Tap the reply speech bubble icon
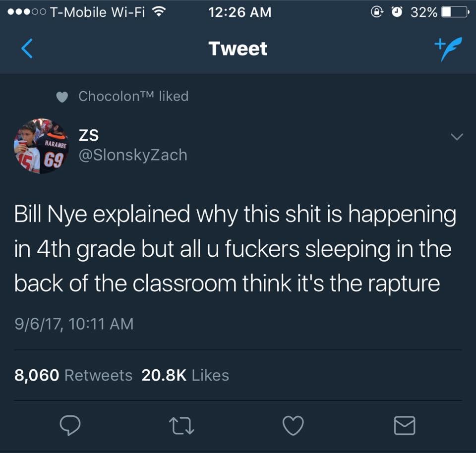This screenshot has height=453, width=476. pyautogui.click(x=70, y=425)
